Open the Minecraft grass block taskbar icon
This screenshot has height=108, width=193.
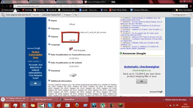120,105
